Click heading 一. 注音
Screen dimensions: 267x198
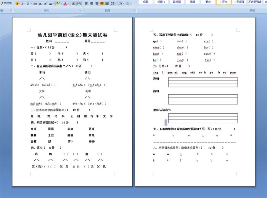tap(37, 48)
